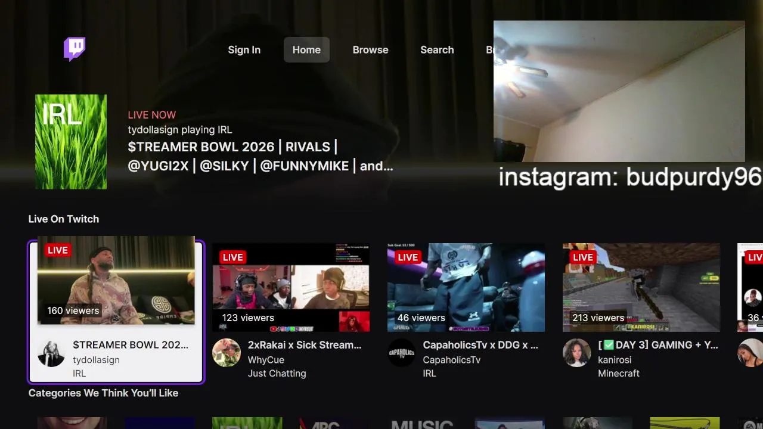This screenshot has width=763, height=429.
Task: Click the kanirosi channel name
Action: (x=615, y=360)
